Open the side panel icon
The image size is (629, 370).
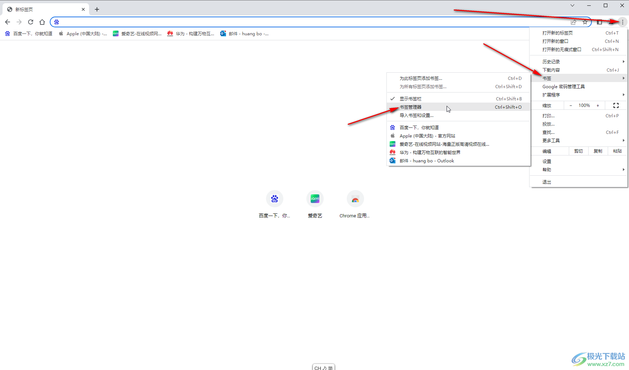pos(599,22)
